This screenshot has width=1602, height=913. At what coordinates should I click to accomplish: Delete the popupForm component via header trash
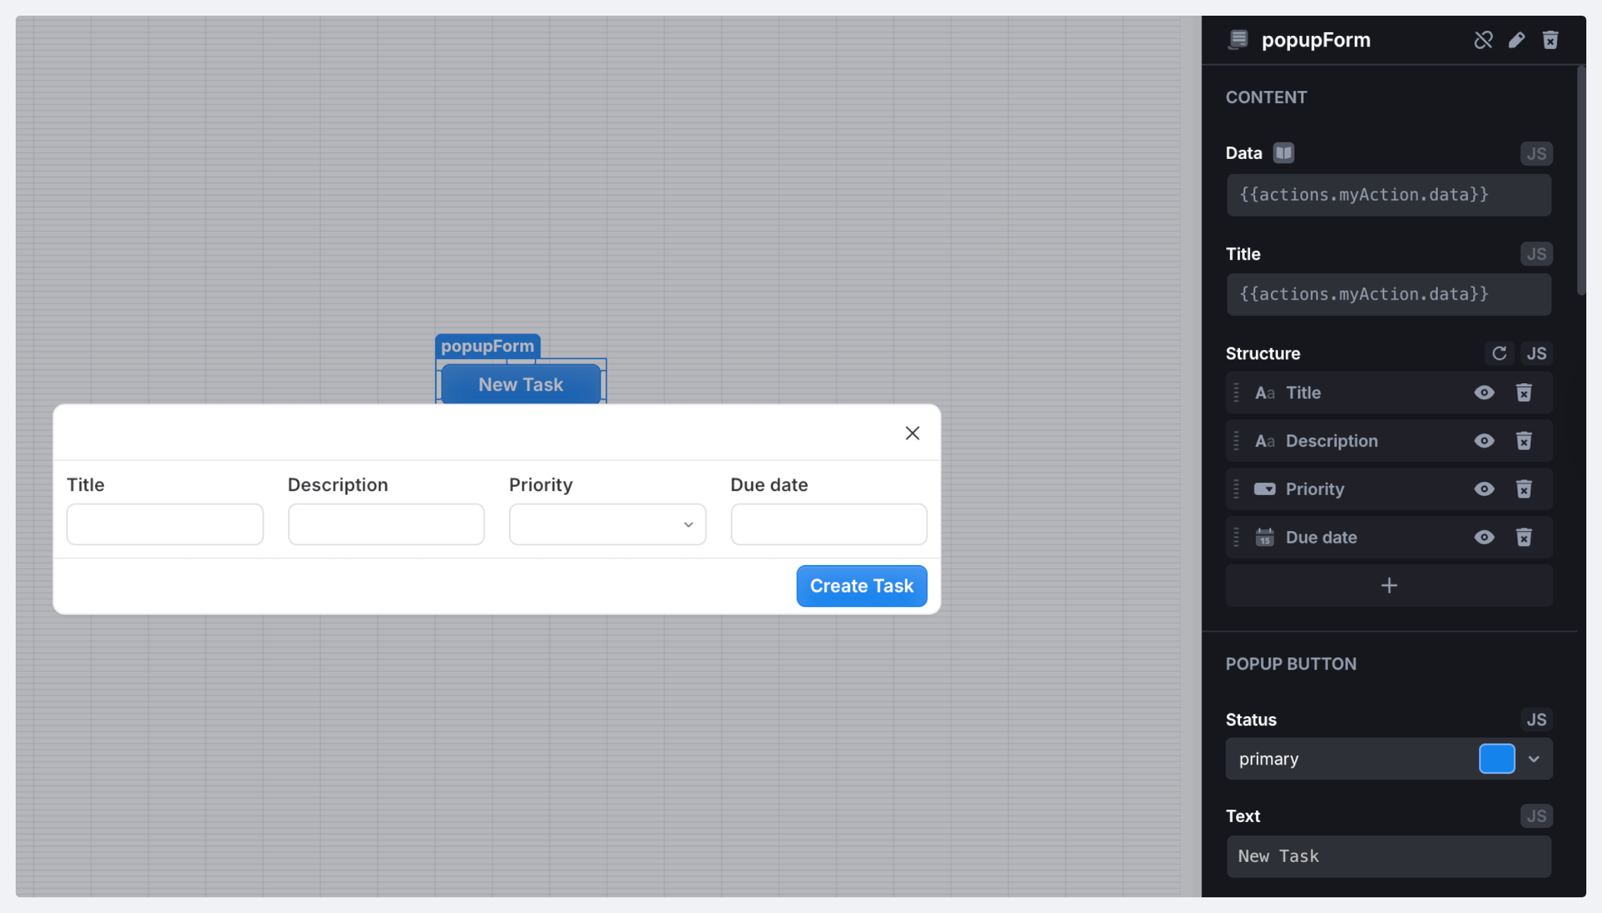click(1550, 40)
